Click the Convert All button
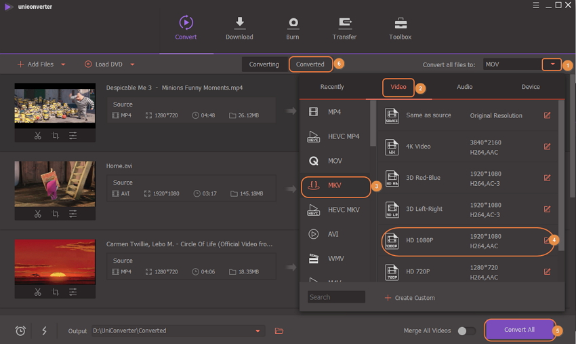This screenshot has height=344, width=576. click(519, 330)
